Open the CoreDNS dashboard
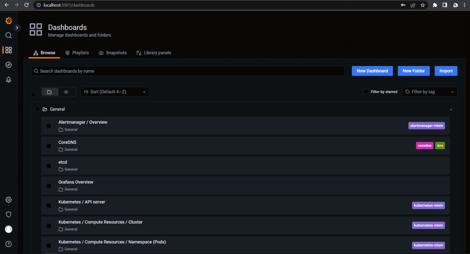Screen dimensions: 470x254 click(x=67, y=142)
